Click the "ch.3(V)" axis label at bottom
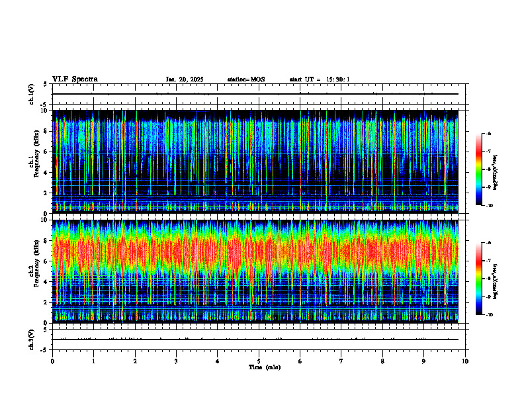The width and height of the screenshot is (524, 405). pos(31,339)
